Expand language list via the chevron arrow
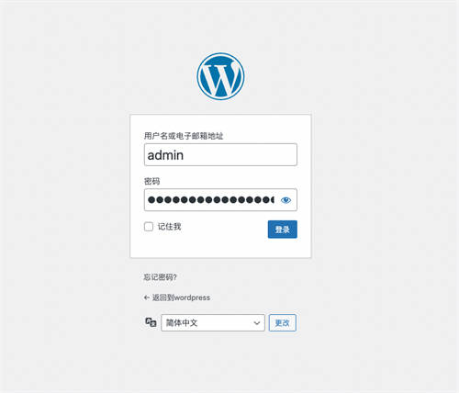 257,323
